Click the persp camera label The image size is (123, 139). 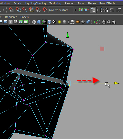tap(41, 135)
